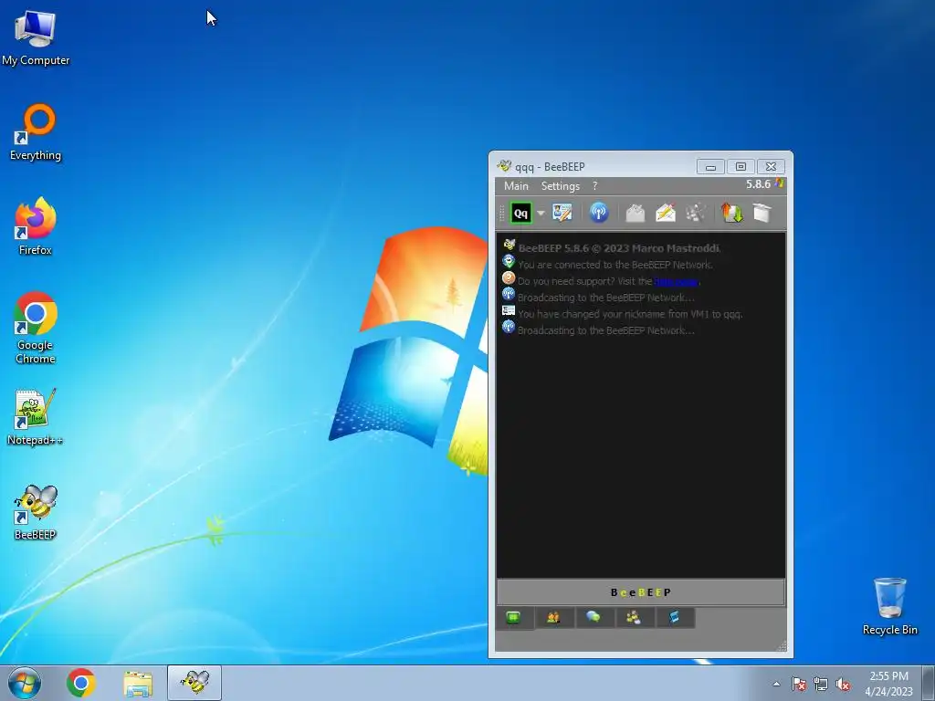Click the 5.8.6 version label
The height and width of the screenshot is (701, 935).
(x=758, y=184)
